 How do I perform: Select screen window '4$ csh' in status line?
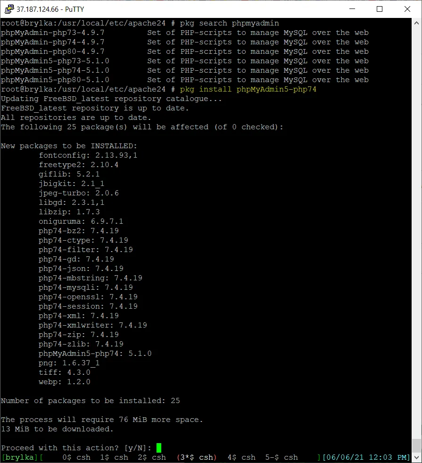[241, 457]
